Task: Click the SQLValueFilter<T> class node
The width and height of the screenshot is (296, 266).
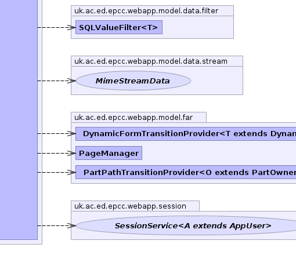Action: click(119, 27)
